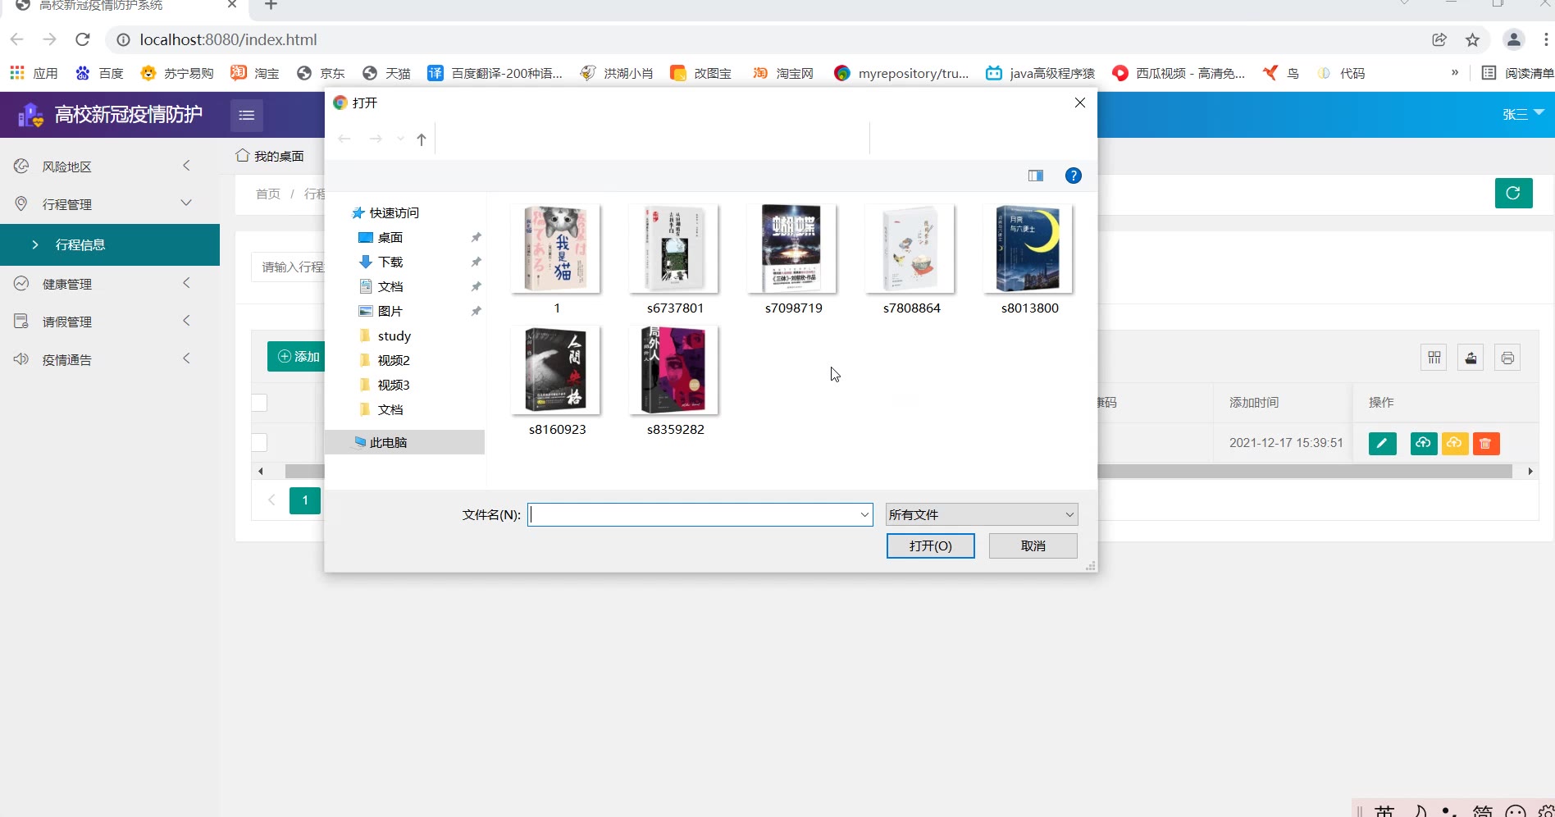
Task: Open the Apps bookmark shortcut
Action: tap(34, 73)
